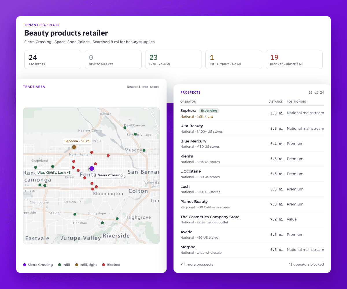Show the '+14 more prospects' link
The width and height of the screenshot is (347, 289).
click(x=197, y=264)
